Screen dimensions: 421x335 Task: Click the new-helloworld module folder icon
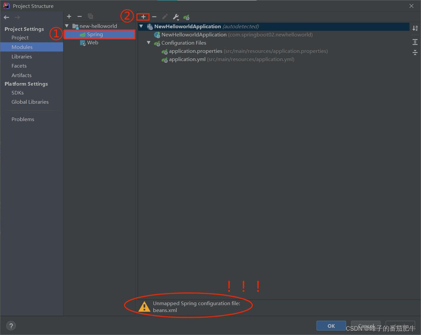pyautogui.click(x=75, y=26)
